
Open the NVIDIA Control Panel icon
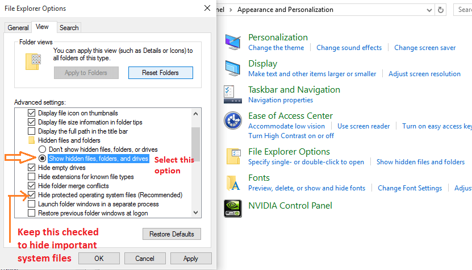tap(233, 209)
